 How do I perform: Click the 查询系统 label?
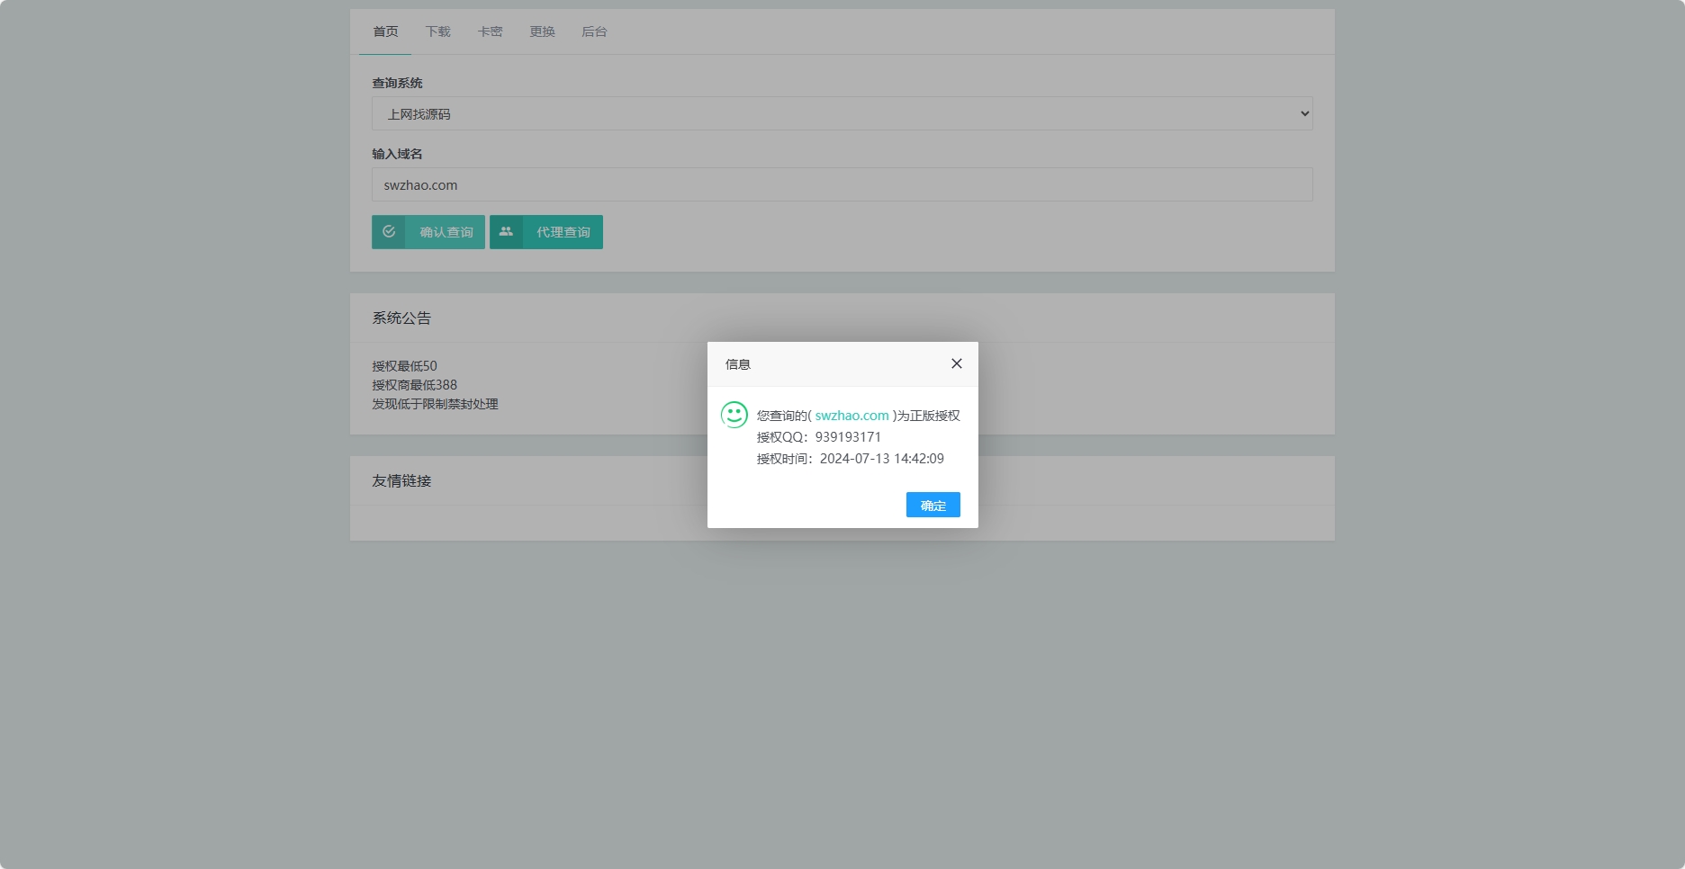397,83
